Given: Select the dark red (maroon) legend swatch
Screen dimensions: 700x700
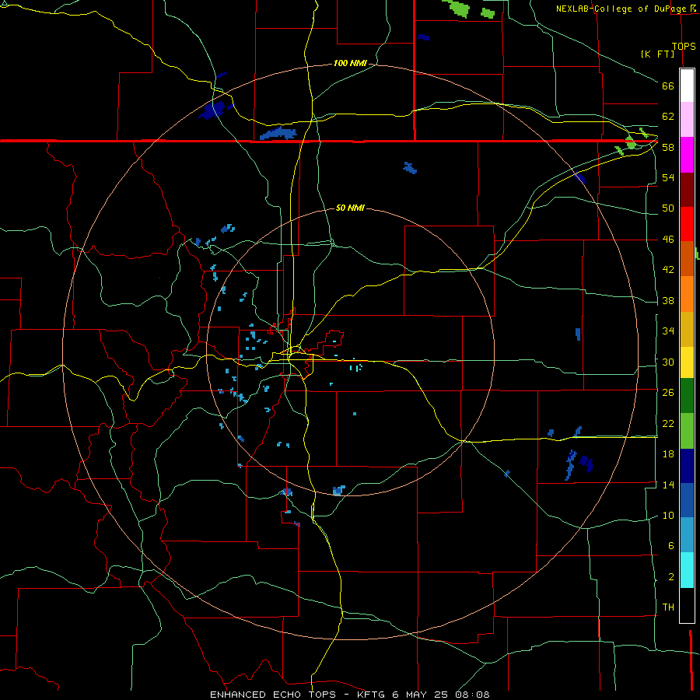Looking at the screenshot, I should [x=687, y=189].
